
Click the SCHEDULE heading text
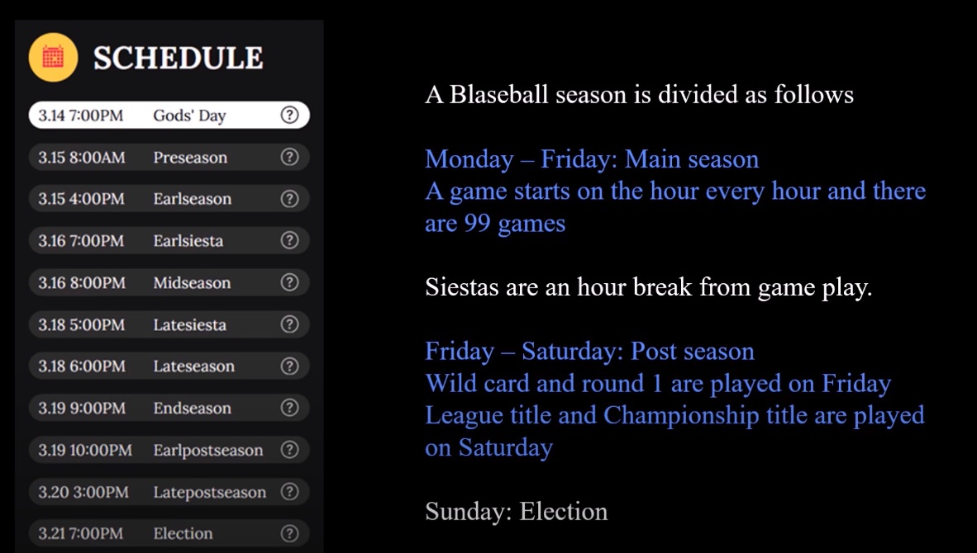tap(179, 58)
